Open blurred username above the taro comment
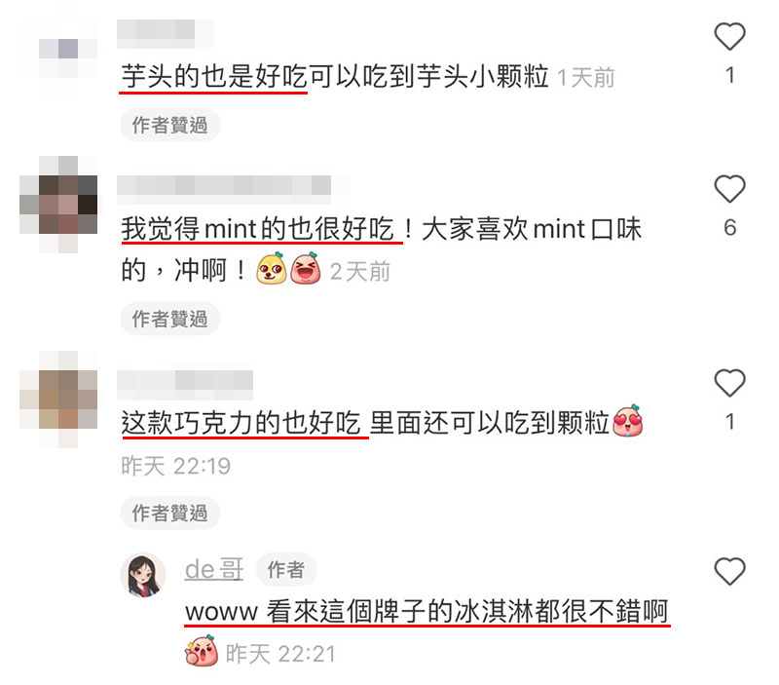This screenshot has width=779, height=685. tap(166, 34)
